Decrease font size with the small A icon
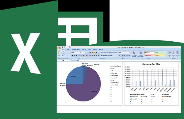Viewport: 184px width, 119px height. pyautogui.click(x=87, y=53)
